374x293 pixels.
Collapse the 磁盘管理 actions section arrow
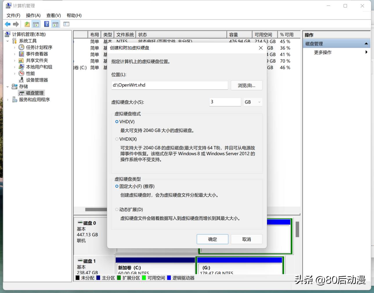click(366, 44)
